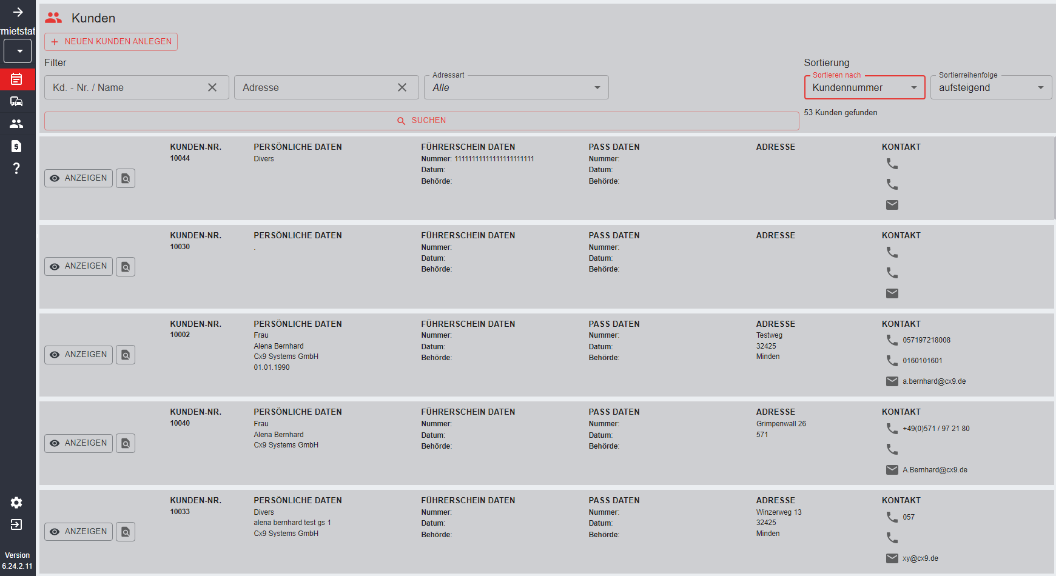The height and width of the screenshot is (576, 1056).
Task: Open the help question mark icon
Action: 16,169
